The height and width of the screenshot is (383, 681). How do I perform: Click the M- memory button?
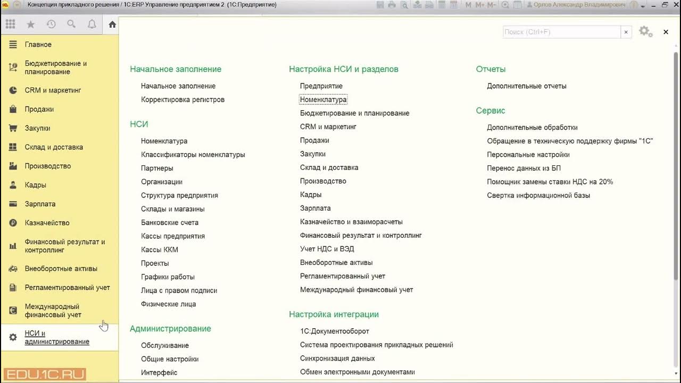(491, 5)
